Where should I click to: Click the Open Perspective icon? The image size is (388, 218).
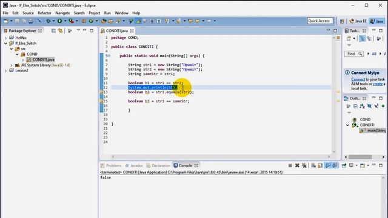point(342,21)
